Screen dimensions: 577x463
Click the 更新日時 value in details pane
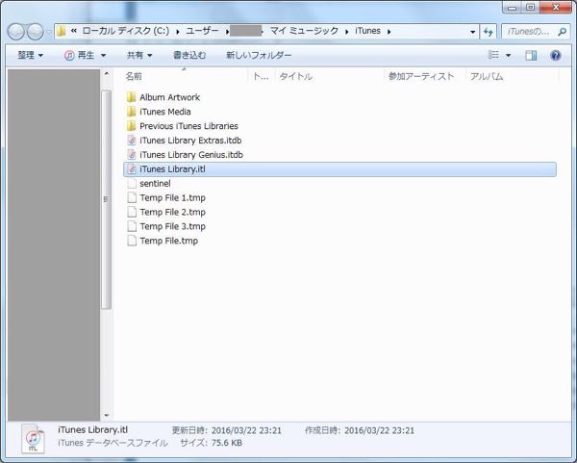[246, 430]
